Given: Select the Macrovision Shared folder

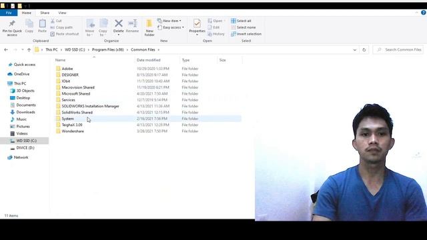Looking at the screenshot, I should click(x=78, y=87).
